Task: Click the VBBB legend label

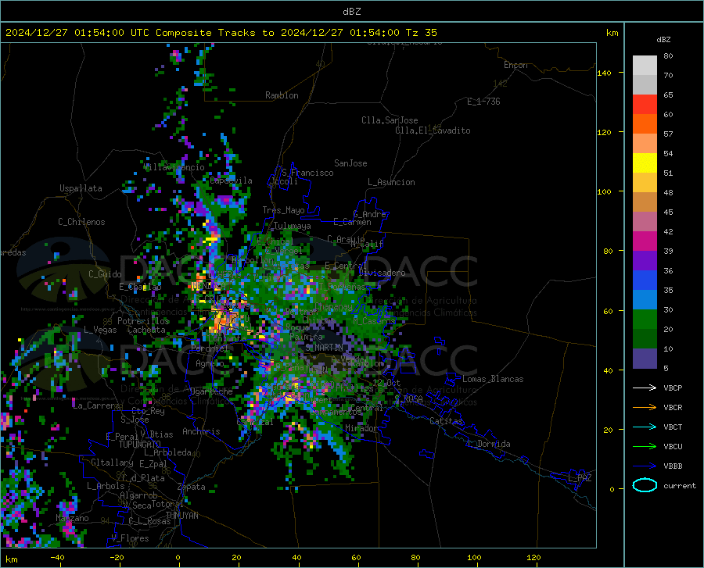Action: 673,466
